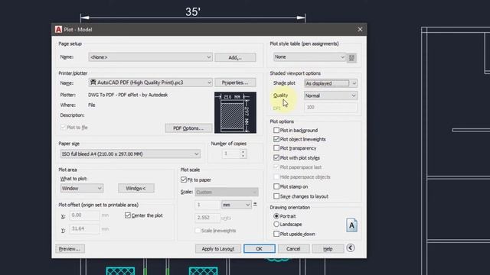Open the Page setup Name dropdown

(150, 57)
